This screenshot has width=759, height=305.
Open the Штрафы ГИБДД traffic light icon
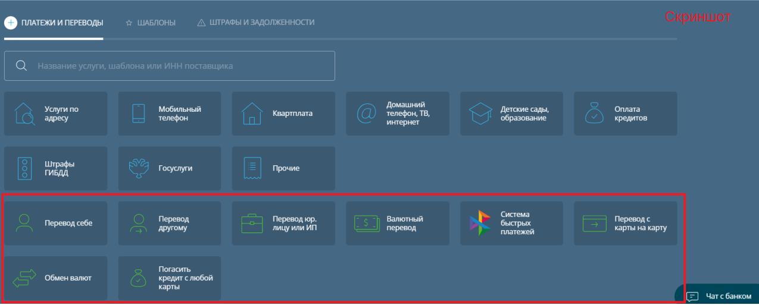(24, 168)
